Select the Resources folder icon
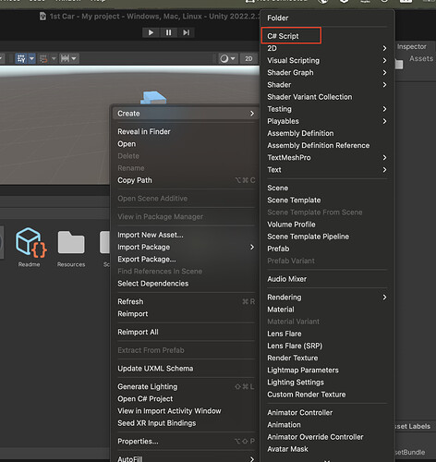 71,243
